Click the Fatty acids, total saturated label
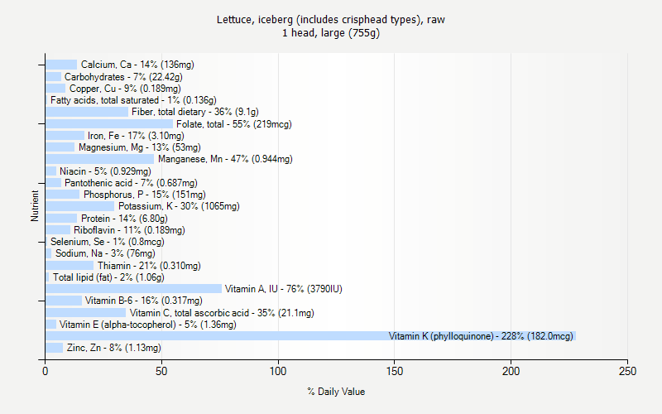Viewport: 662px width, 414px height. pos(133,100)
